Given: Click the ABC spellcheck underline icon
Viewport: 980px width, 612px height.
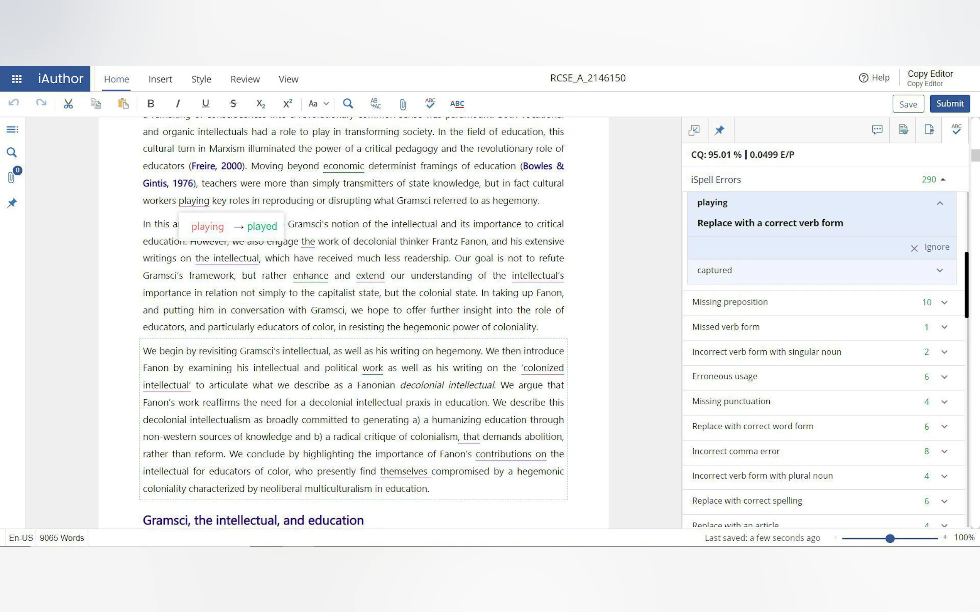Looking at the screenshot, I should [457, 104].
